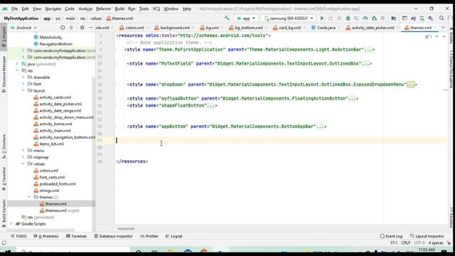Open the Build menu
The height and width of the screenshot is (256, 455).
tap(119, 9)
